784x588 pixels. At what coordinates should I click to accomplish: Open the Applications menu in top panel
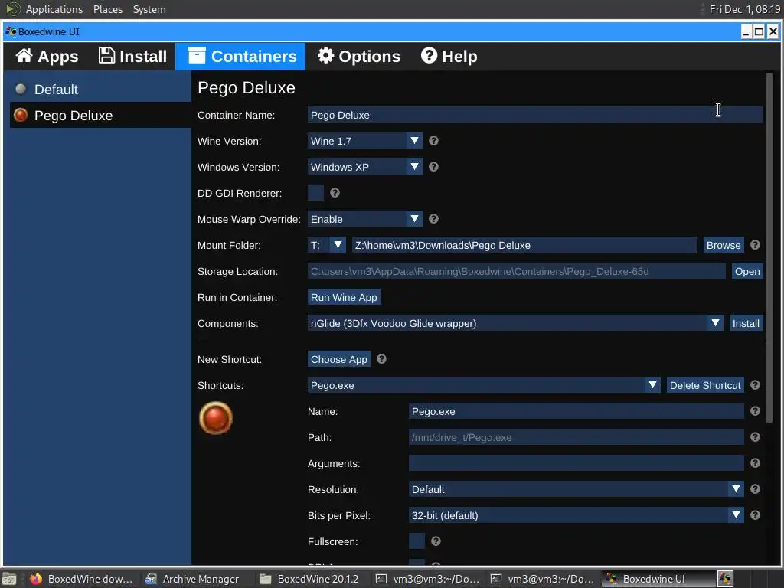(x=54, y=9)
